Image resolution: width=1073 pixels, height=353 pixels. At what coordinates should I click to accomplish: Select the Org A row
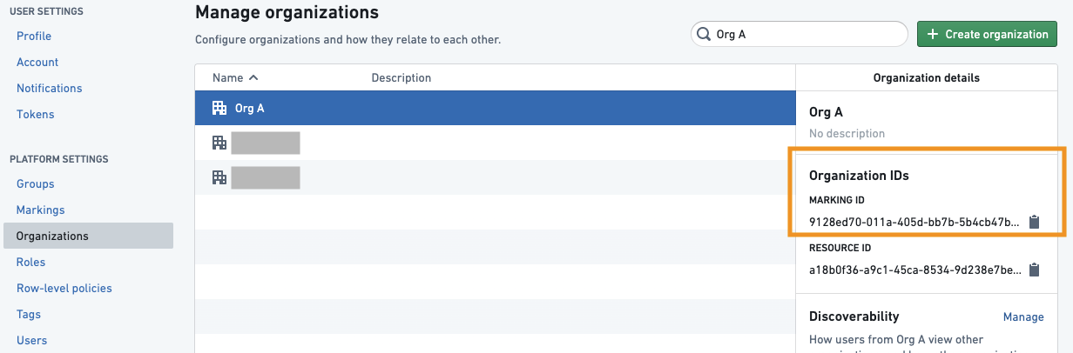(495, 108)
